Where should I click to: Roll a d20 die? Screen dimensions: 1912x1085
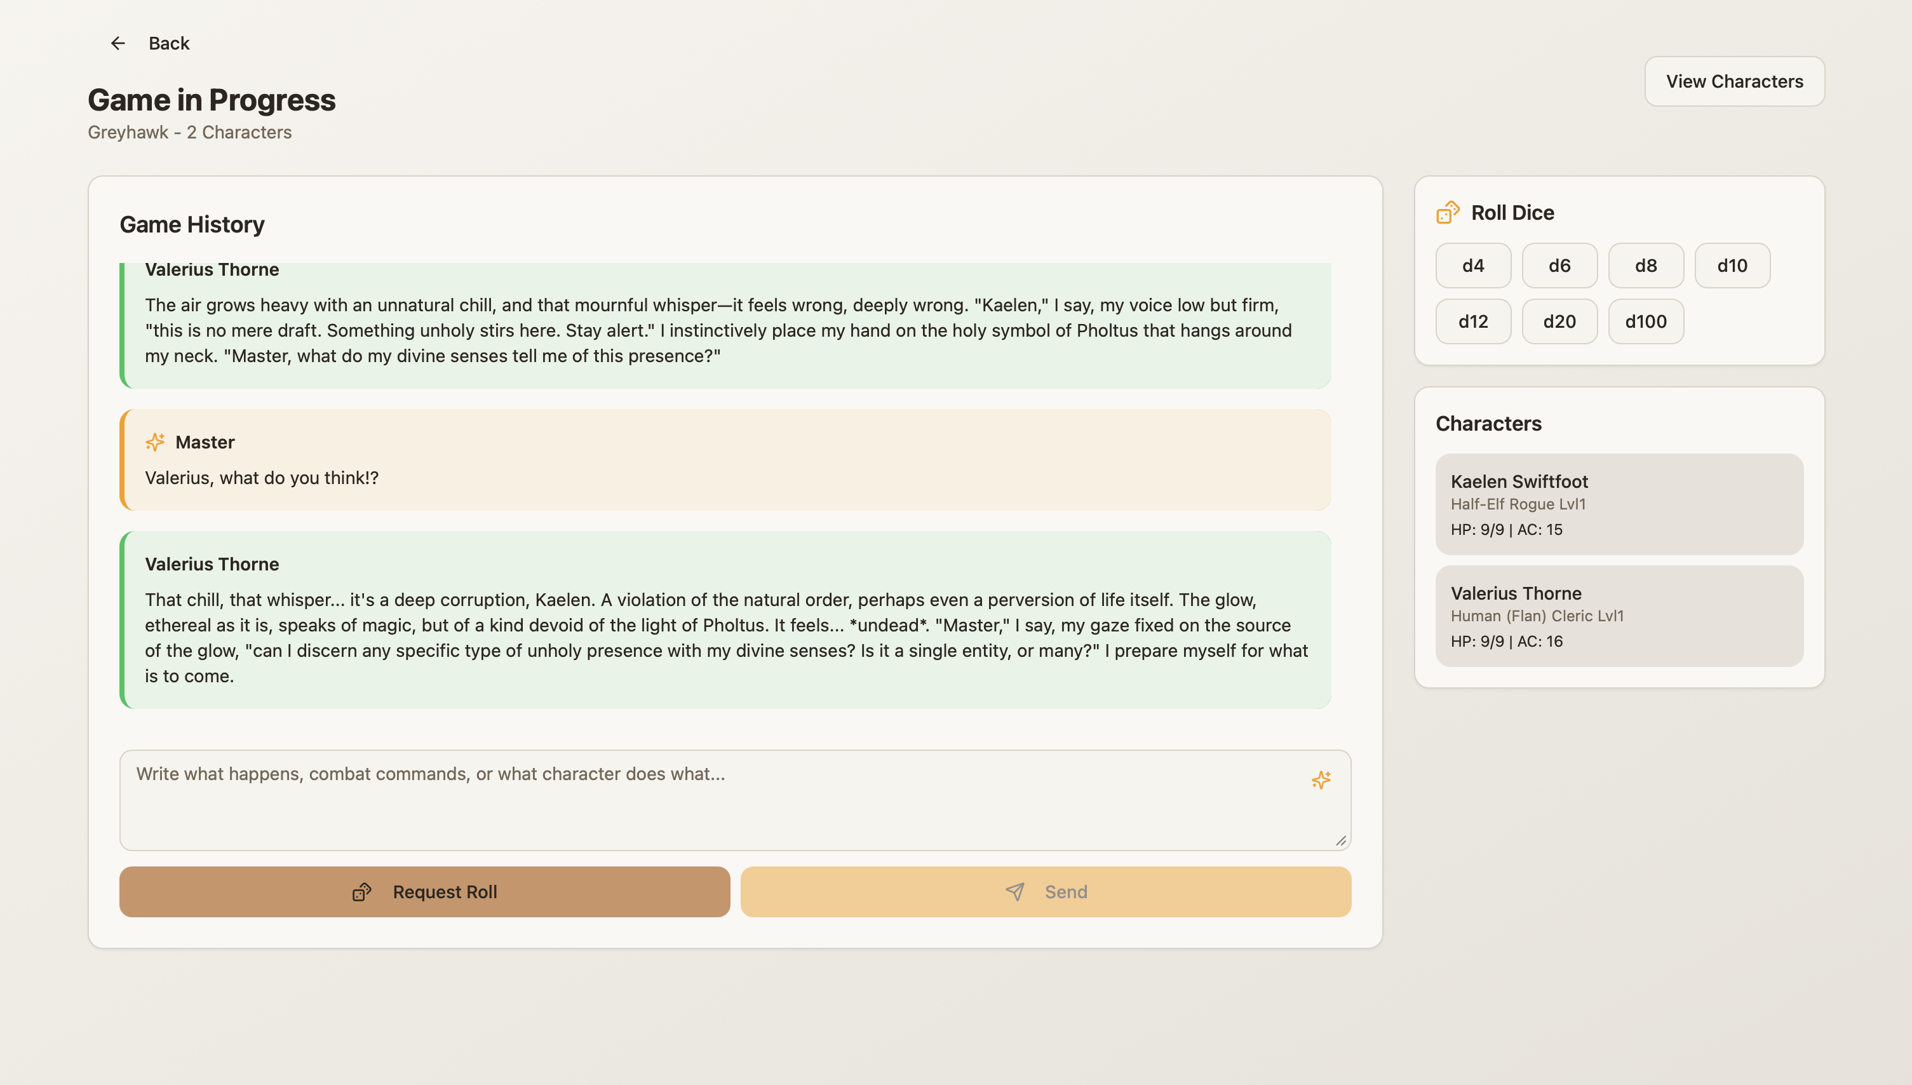tap(1559, 321)
